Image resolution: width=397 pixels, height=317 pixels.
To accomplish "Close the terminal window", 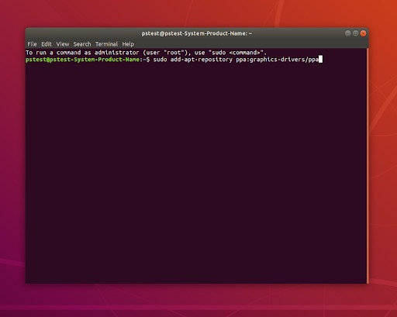I will click(x=363, y=33).
